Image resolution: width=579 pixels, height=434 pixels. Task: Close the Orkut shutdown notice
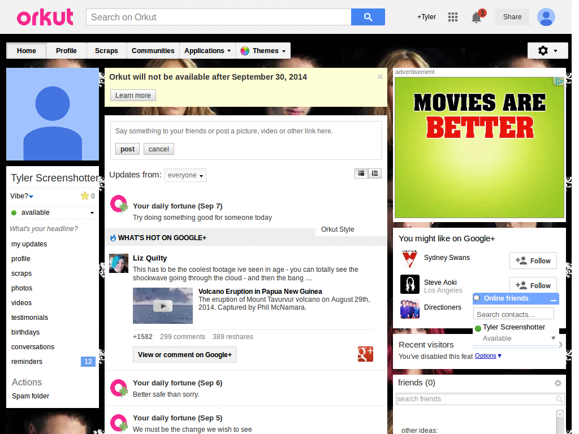coord(380,77)
